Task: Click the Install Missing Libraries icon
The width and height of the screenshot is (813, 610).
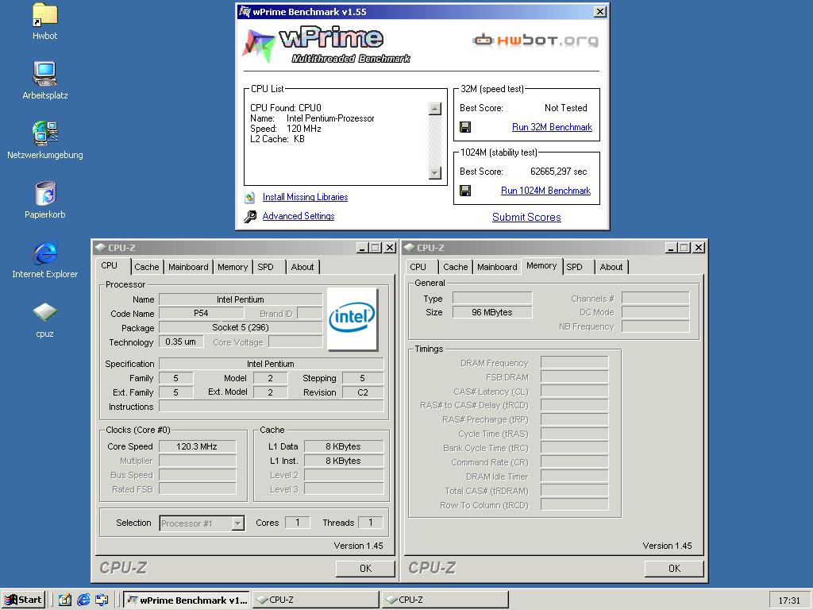Action: point(250,197)
